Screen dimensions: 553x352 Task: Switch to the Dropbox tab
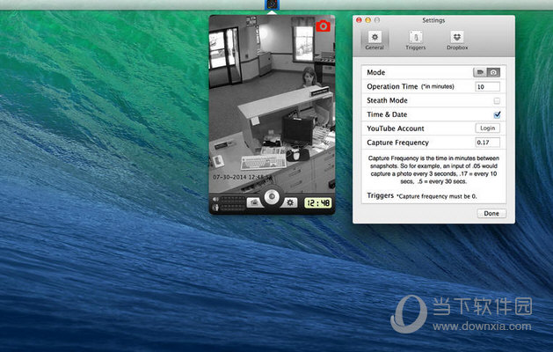click(457, 40)
